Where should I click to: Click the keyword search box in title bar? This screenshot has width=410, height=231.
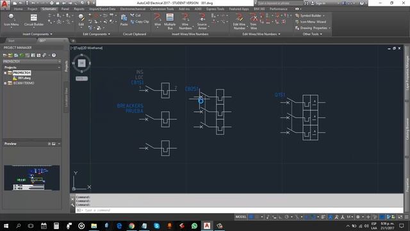click(280, 3)
